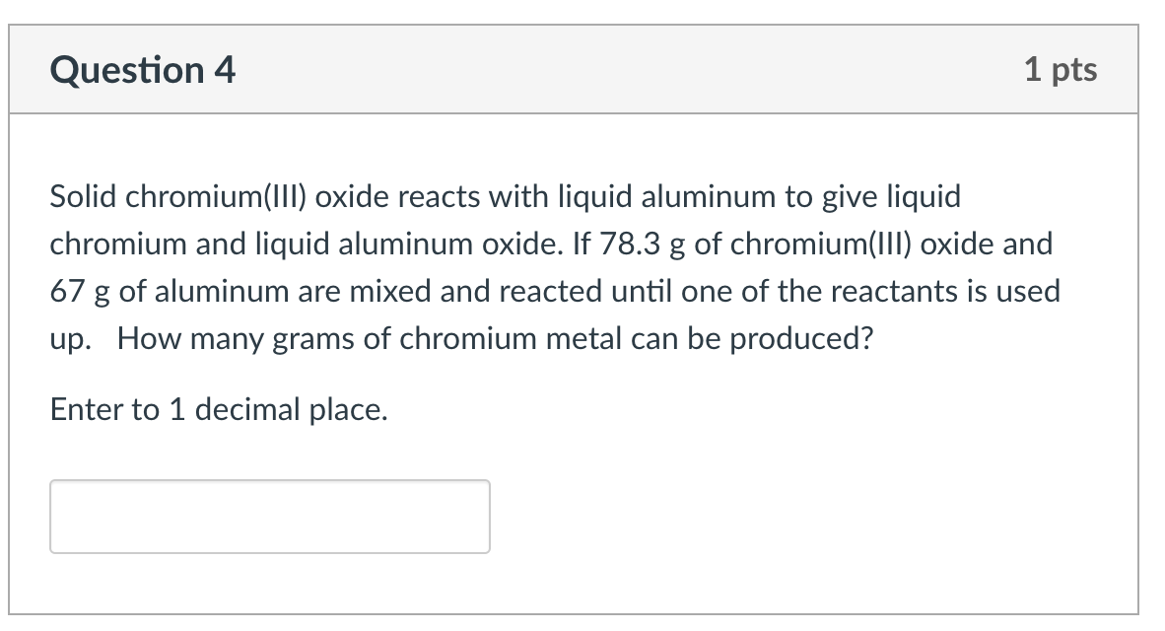
Task: Click the bottom border of the question card
Action: 582,616
